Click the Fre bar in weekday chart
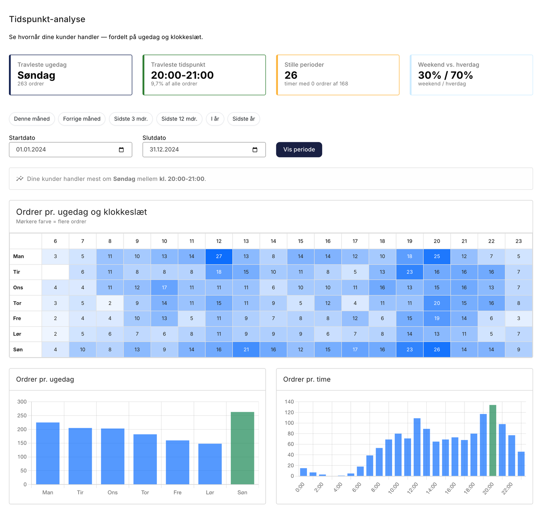The width and height of the screenshot is (542, 513). (x=177, y=462)
